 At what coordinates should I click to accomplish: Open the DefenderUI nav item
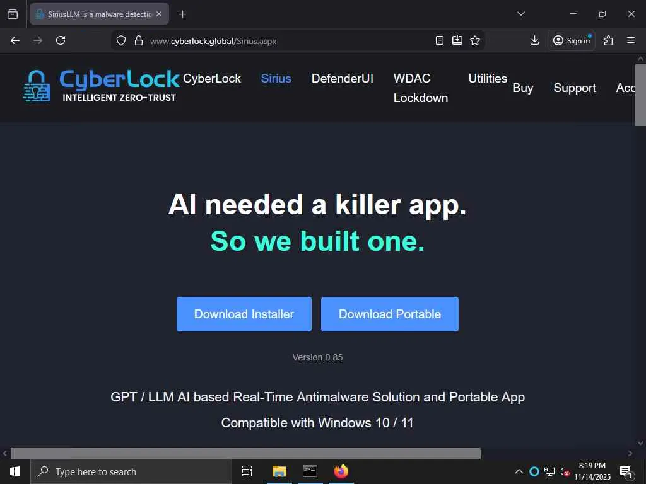click(x=343, y=78)
